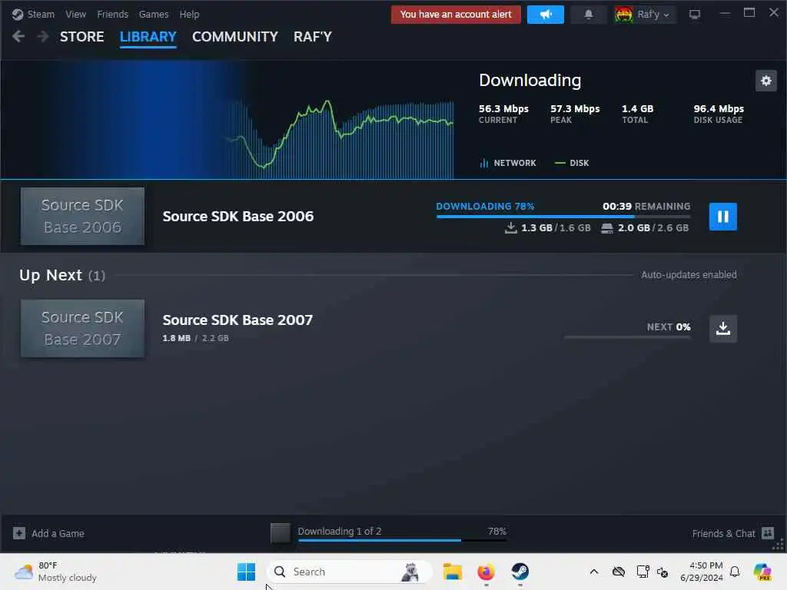Open Windows Start menu
Viewport: 787px width, 590px height.
[x=246, y=572]
